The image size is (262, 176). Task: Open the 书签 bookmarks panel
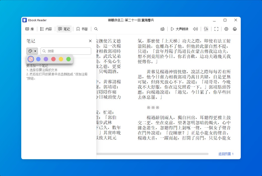(82, 29)
